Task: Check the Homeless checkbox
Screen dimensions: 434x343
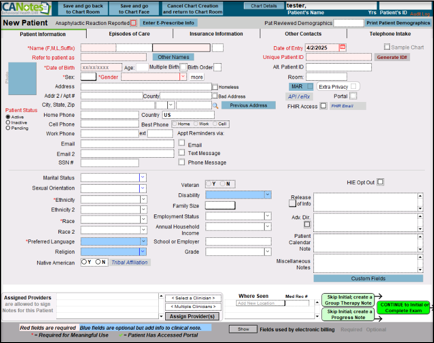Action: click(215, 87)
